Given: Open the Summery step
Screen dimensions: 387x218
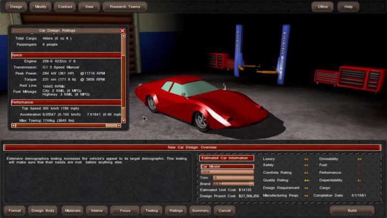Looking at the screenshot, I should 200,211.
